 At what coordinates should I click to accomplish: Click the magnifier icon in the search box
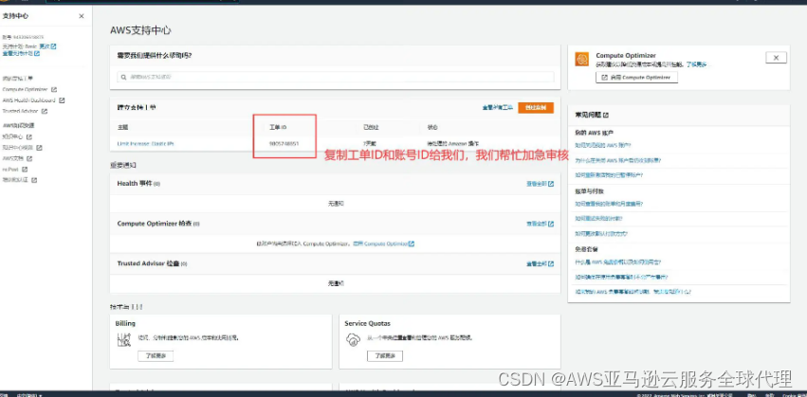click(x=124, y=77)
